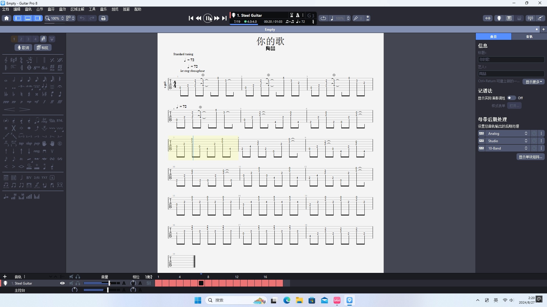Switch to the 曲目 tab

coord(493,37)
